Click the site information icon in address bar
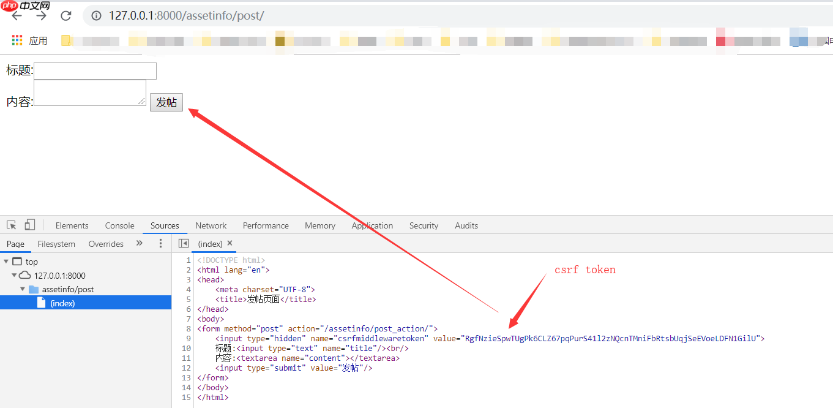This screenshot has width=833, height=408. (96, 16)
